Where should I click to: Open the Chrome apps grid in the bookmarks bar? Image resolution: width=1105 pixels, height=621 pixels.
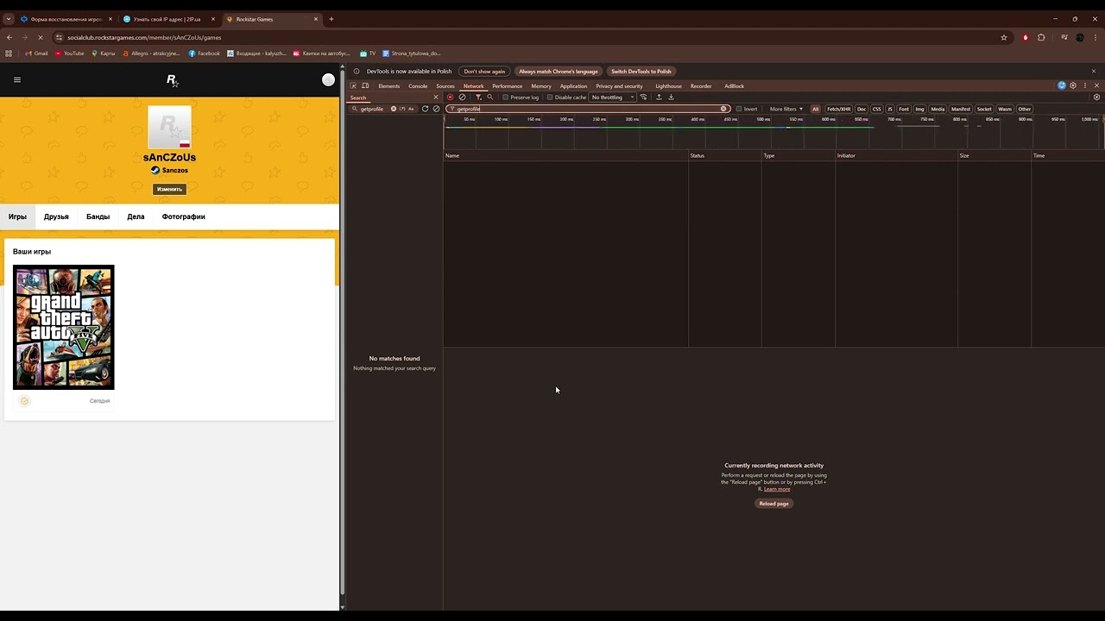9,53
